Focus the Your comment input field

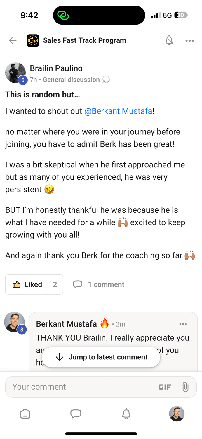pos(79,387)
